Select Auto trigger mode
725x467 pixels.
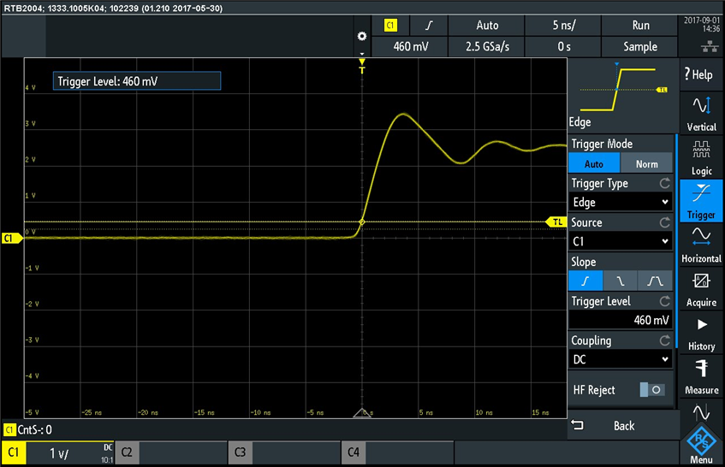pyautogui.click(x=594, y=164)
